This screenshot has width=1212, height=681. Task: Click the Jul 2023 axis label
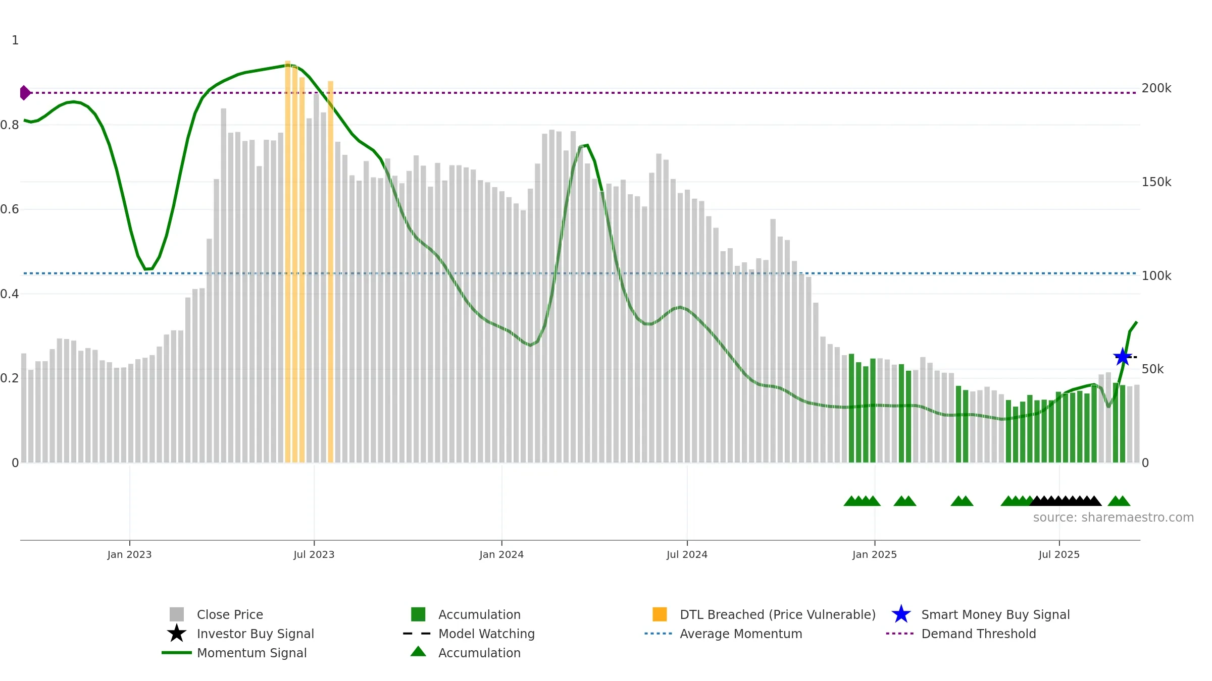314,555
